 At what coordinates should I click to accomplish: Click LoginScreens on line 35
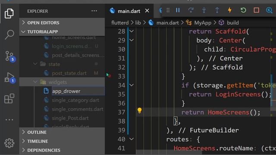(x=238, y=94)
